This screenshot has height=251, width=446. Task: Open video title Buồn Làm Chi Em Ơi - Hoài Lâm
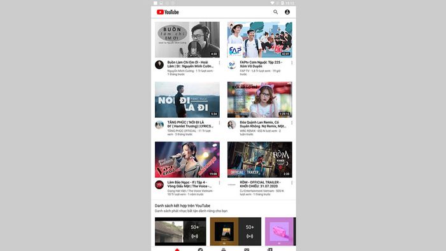[191, 64]
